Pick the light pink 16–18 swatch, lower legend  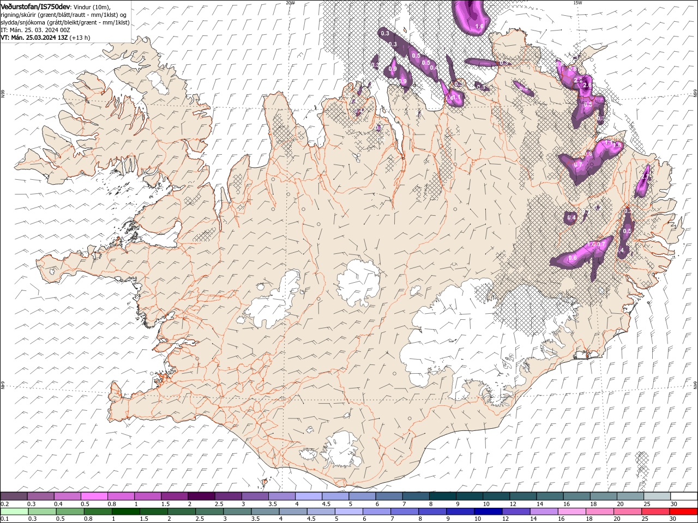(x=571, y=512)
